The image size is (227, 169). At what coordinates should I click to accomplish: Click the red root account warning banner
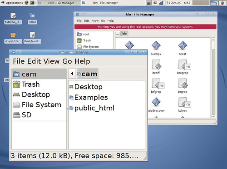tap(145, 27)
